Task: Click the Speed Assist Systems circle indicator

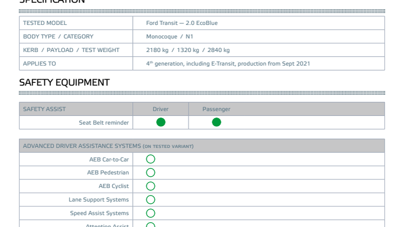Action: pos(151,213)
